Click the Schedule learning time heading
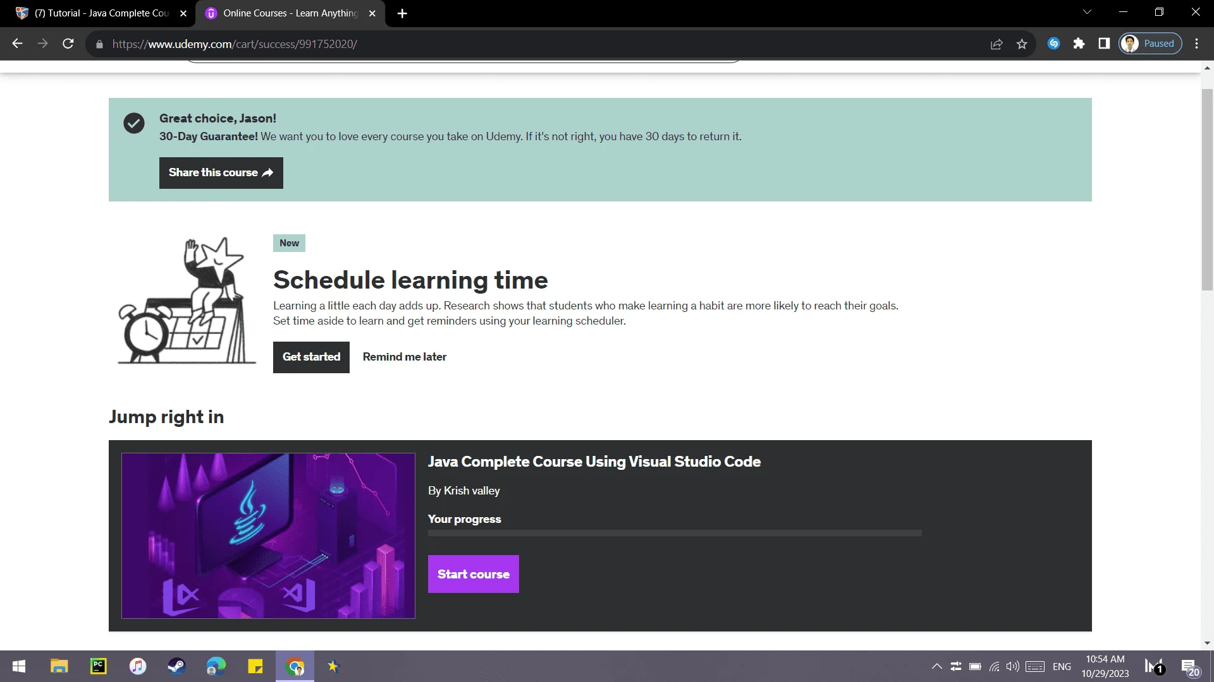This screenshot has width=1214, height=682. tap(410, 280)
